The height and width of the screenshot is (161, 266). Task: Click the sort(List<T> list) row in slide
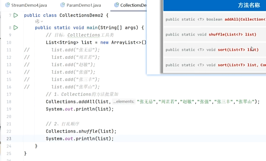(x=215, y=50)
